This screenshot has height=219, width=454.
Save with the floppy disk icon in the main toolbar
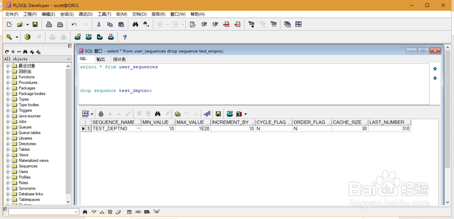[x=35, y=25]
